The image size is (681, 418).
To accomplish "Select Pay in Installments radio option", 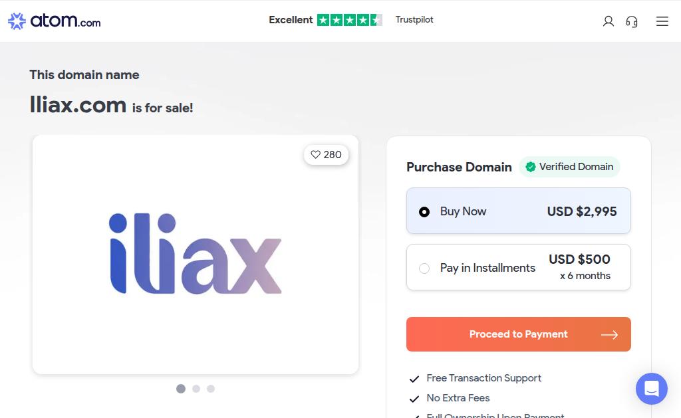I will (x=424, y=268).
